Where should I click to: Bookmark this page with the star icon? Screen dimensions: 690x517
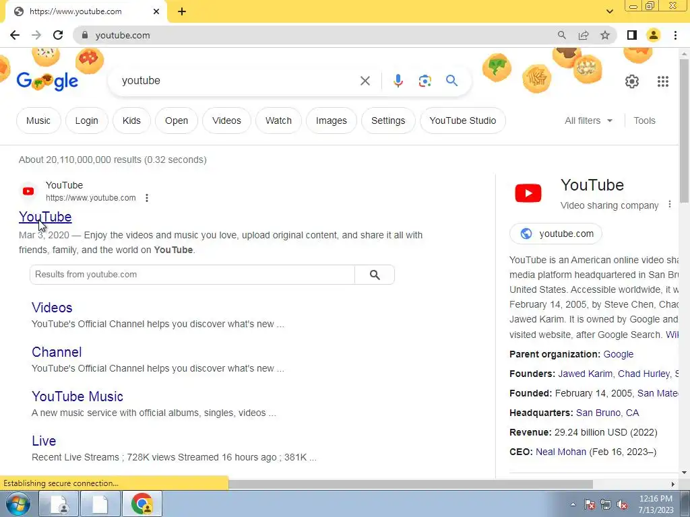[x=605, y=35]
